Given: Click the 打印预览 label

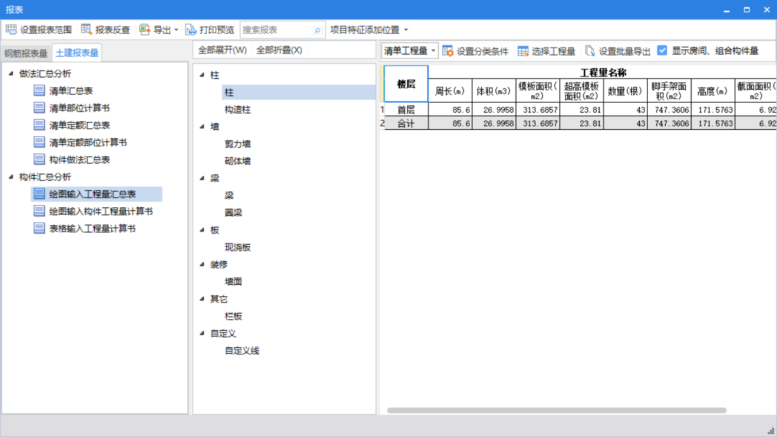Looking at the screenshot, I should click(x=217, y=30).
